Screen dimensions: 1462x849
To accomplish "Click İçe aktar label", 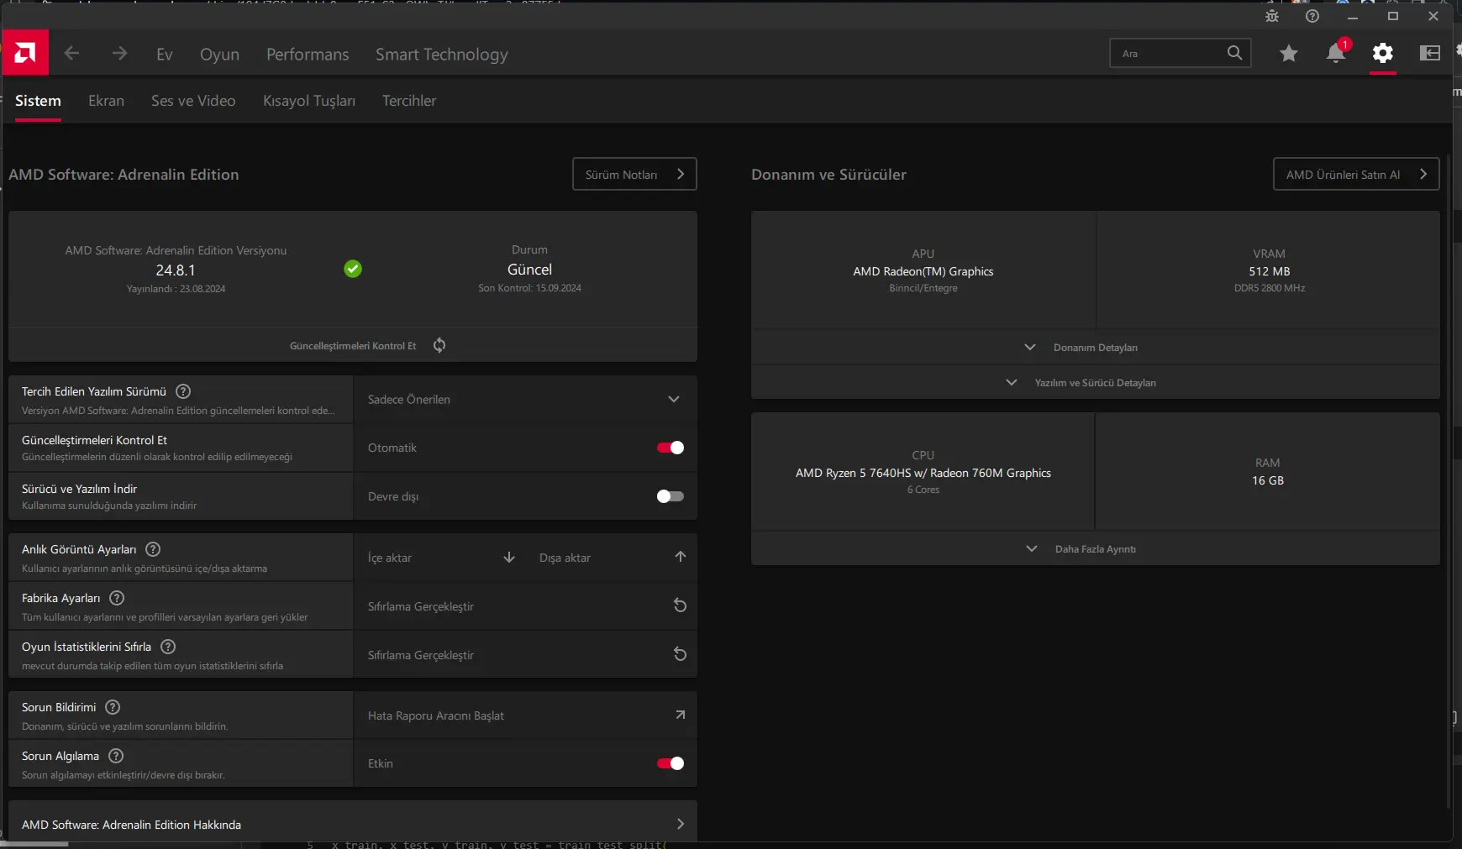I will tap(390, 558).
